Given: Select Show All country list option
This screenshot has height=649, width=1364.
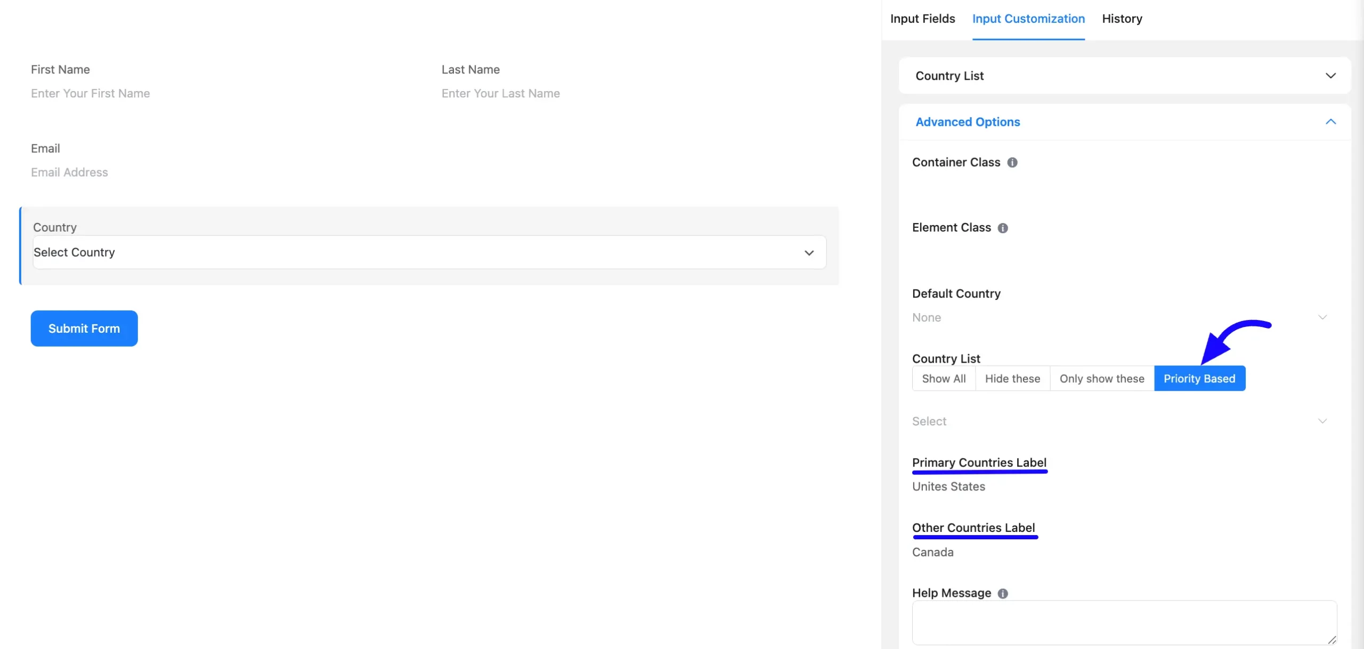Looking at the screenshot, I should tap(944, 379).
